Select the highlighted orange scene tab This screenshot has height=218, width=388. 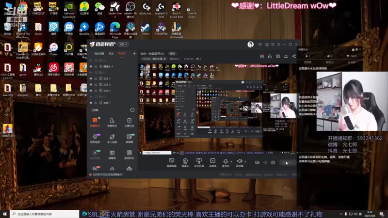point(122,54)
